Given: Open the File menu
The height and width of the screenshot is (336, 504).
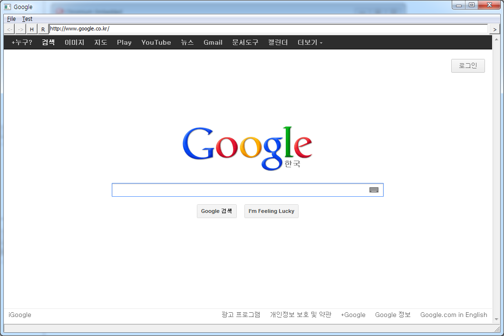Looking at the screenshot, I should click(11, 19).
